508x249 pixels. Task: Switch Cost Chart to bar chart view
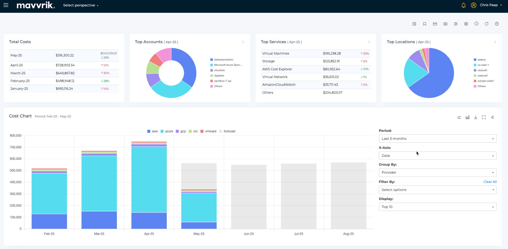pyautogui.click(x=467, y=117)
